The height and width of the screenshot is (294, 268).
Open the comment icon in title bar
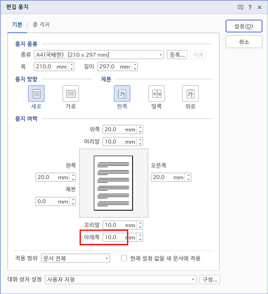click(240, 7)
